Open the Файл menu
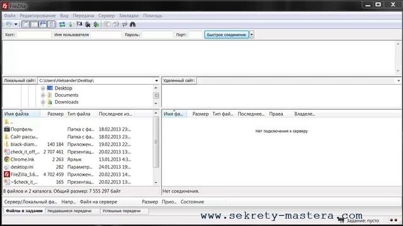This screenshot has width=403, height=226. [x=9, y=16]
